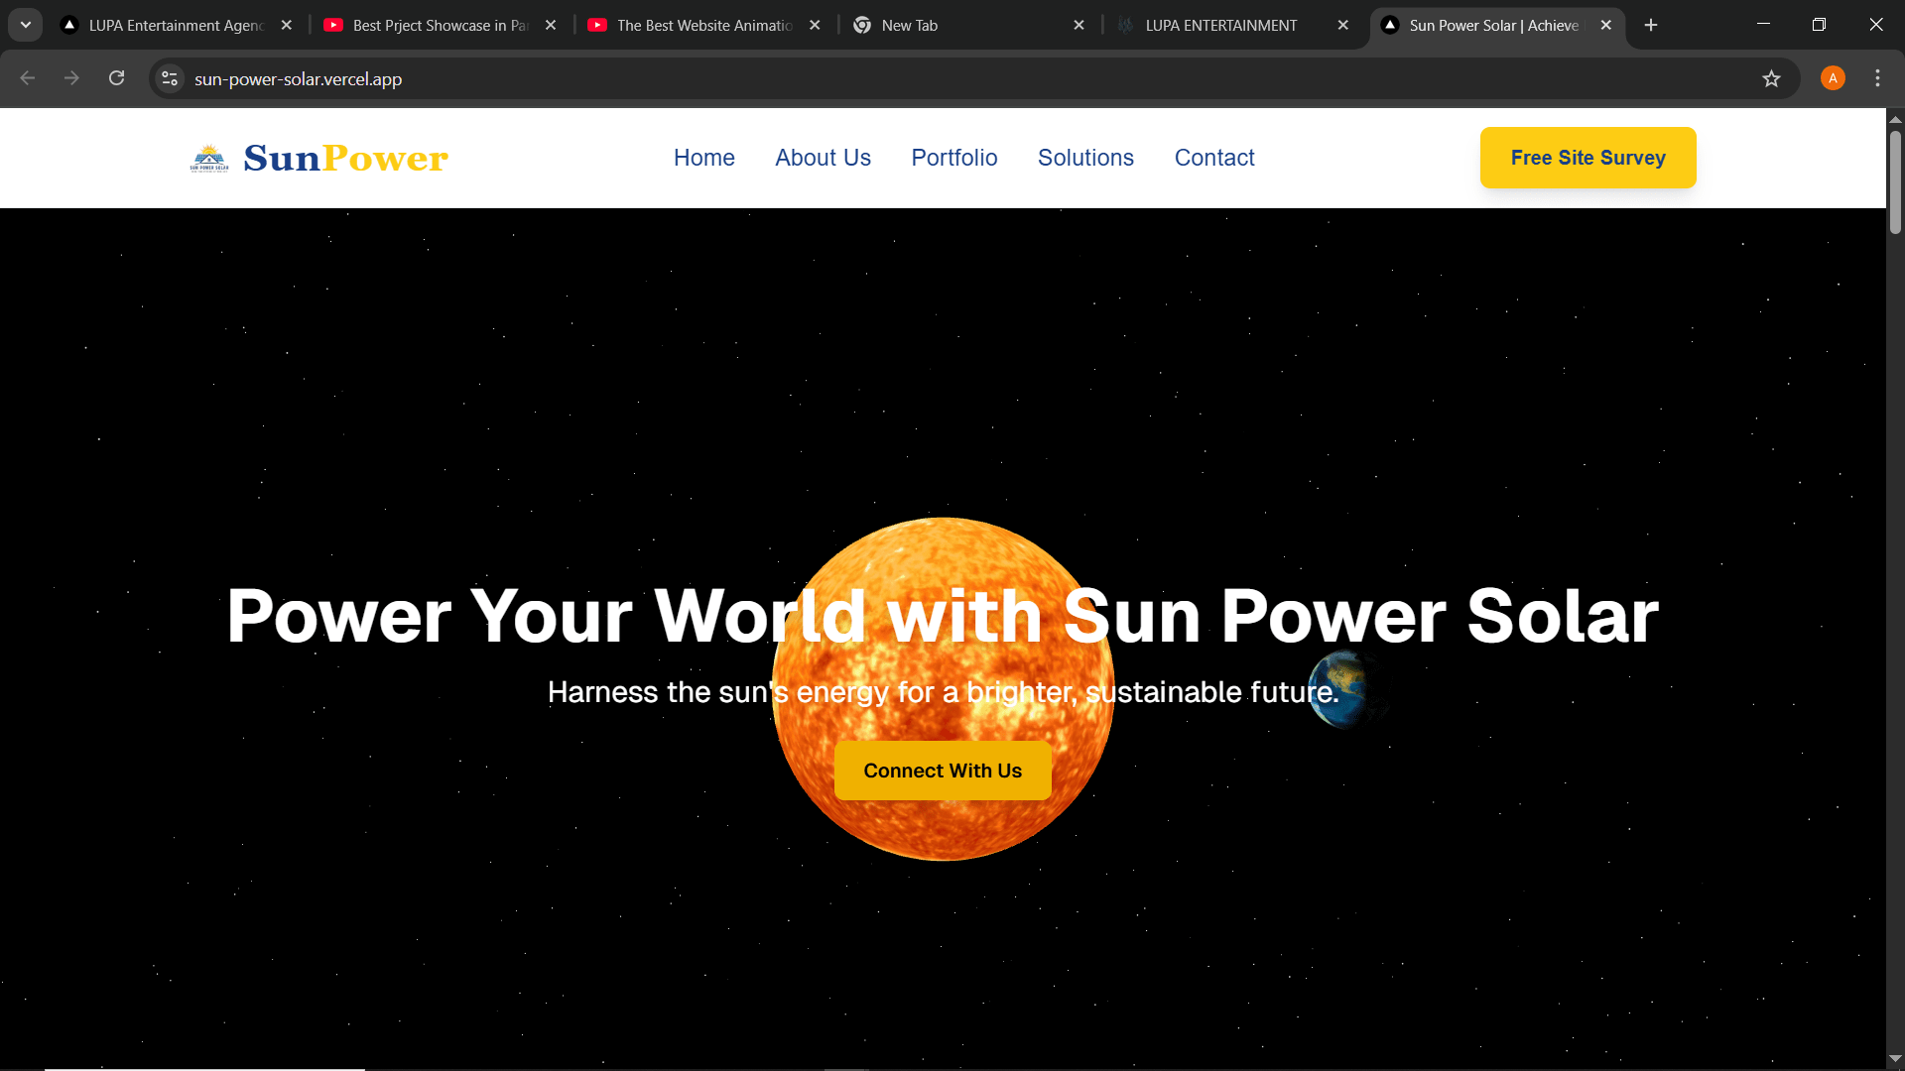
Task: Click the Connect With Us button
Action: (x=942, y=771)
